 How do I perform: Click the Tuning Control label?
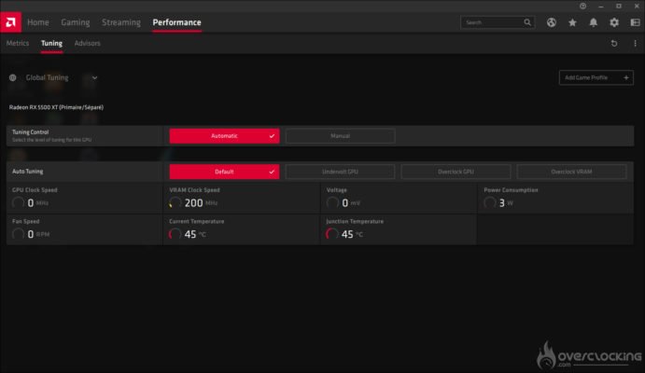(31, 131)
